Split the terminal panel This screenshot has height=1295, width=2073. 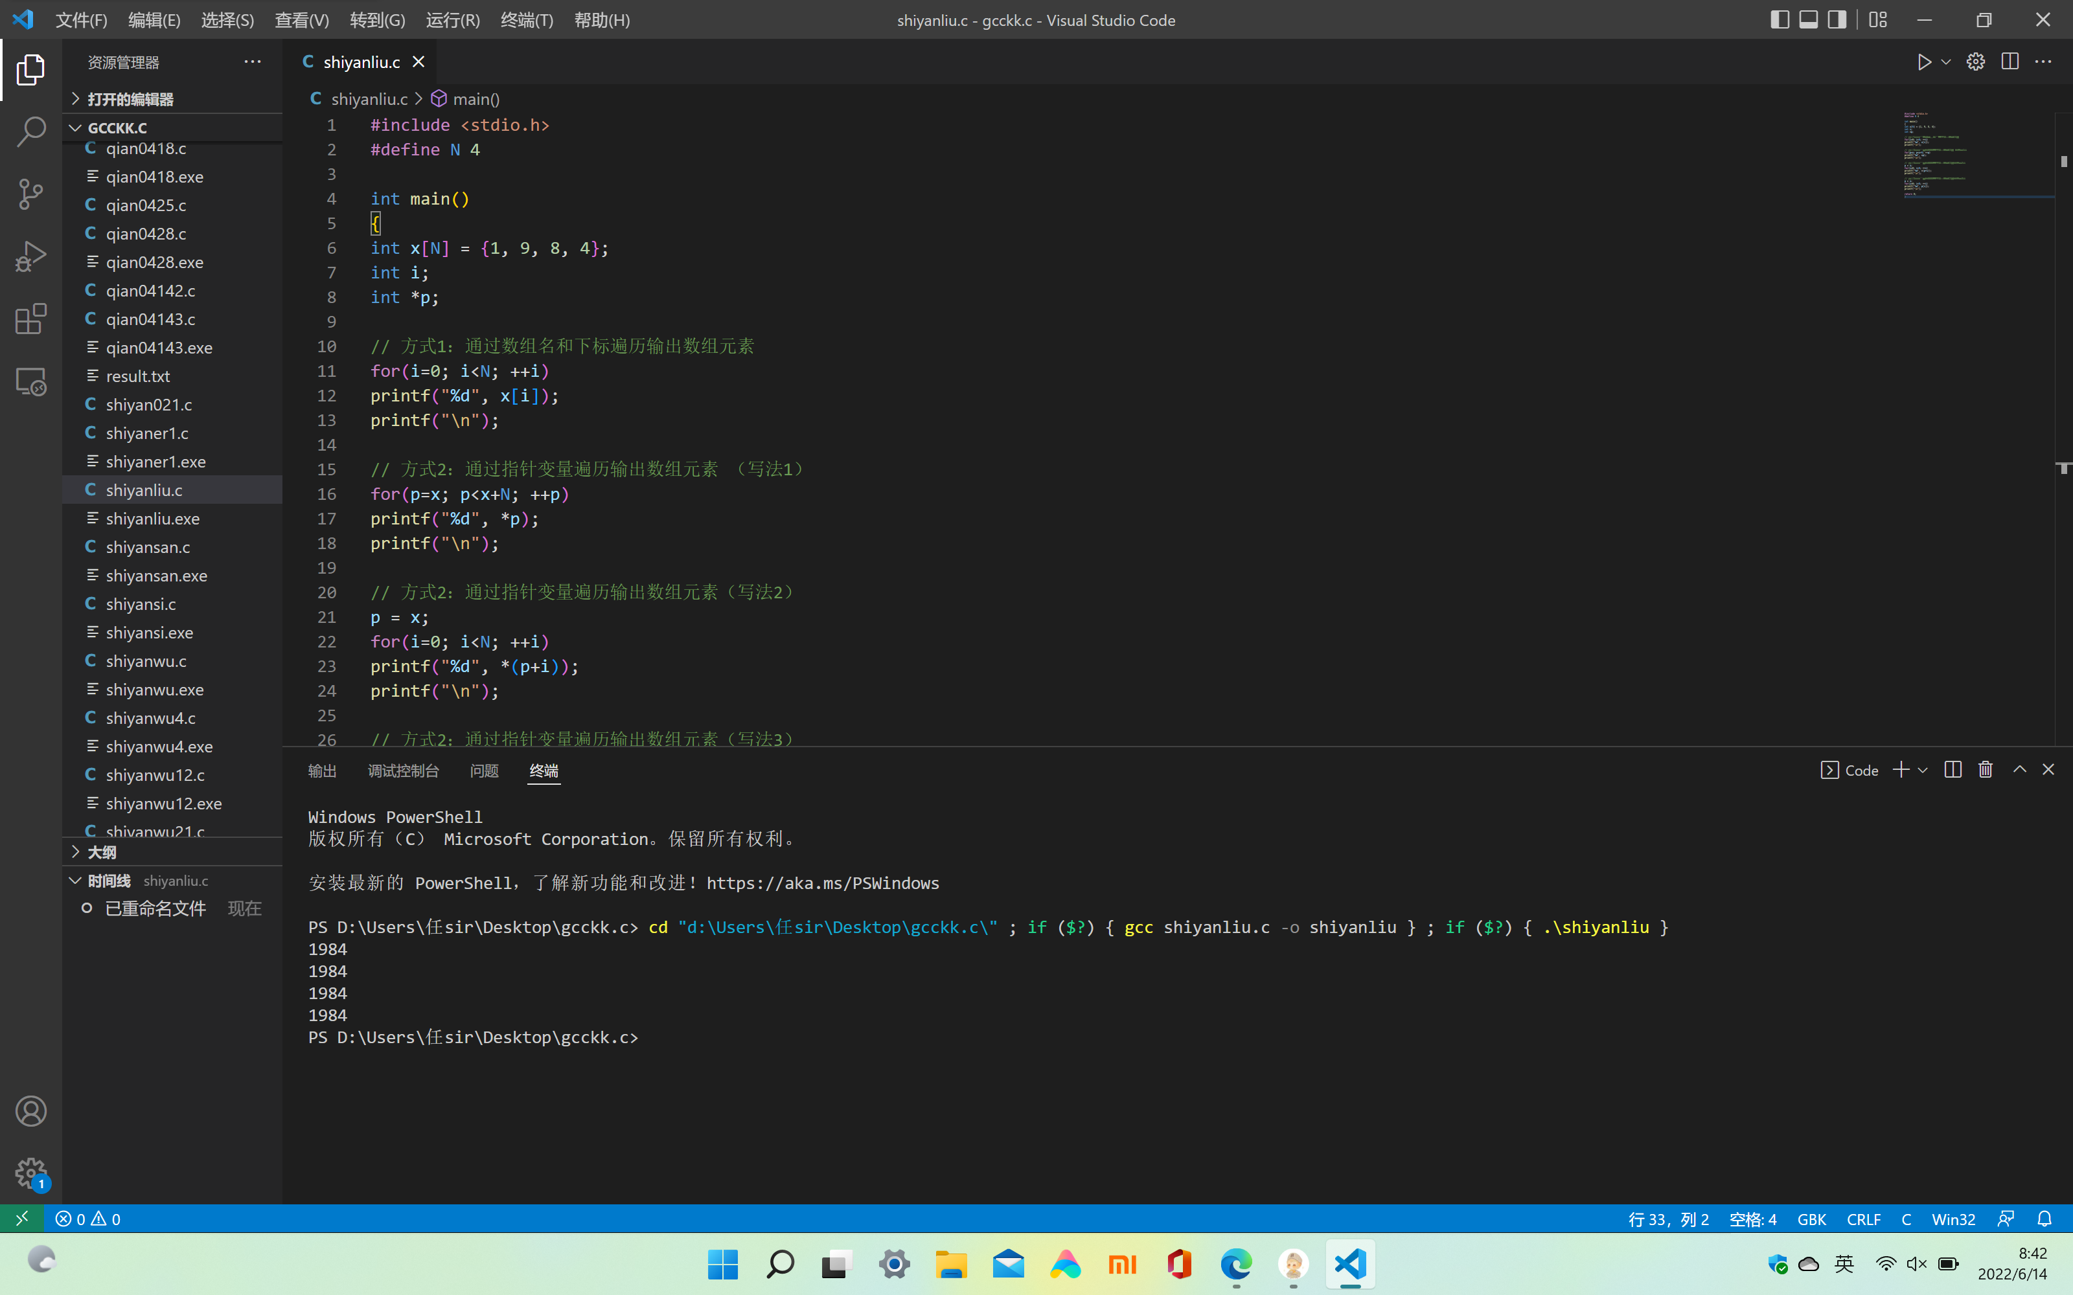click(x=1953, y=769)
